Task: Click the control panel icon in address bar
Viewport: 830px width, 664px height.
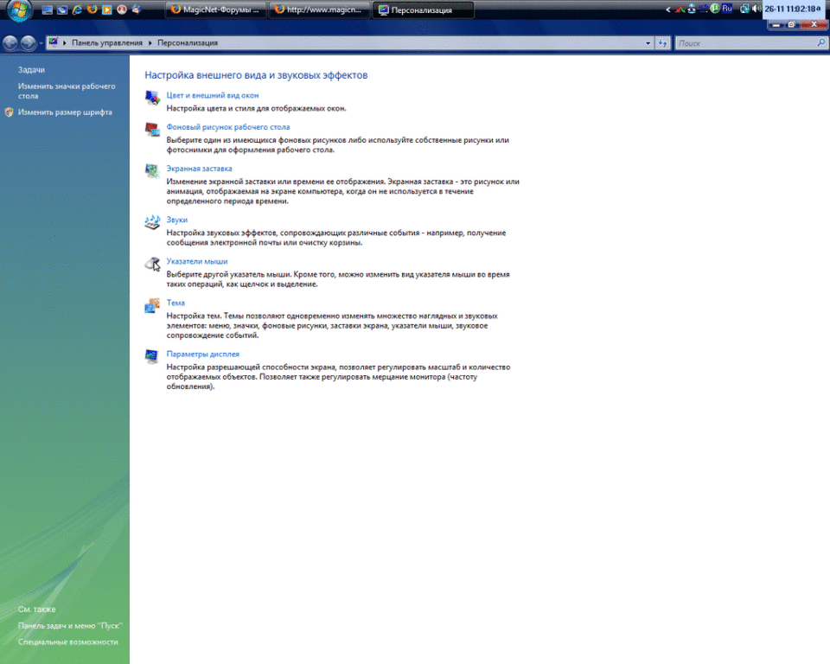Action: click(54, 42)
